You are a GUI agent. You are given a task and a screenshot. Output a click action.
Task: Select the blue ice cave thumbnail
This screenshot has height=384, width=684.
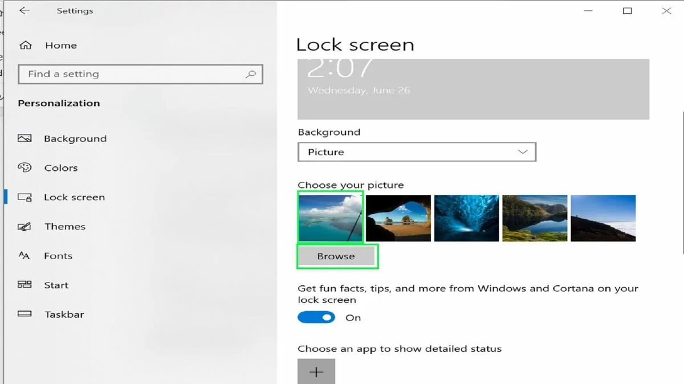coord(466,218)
